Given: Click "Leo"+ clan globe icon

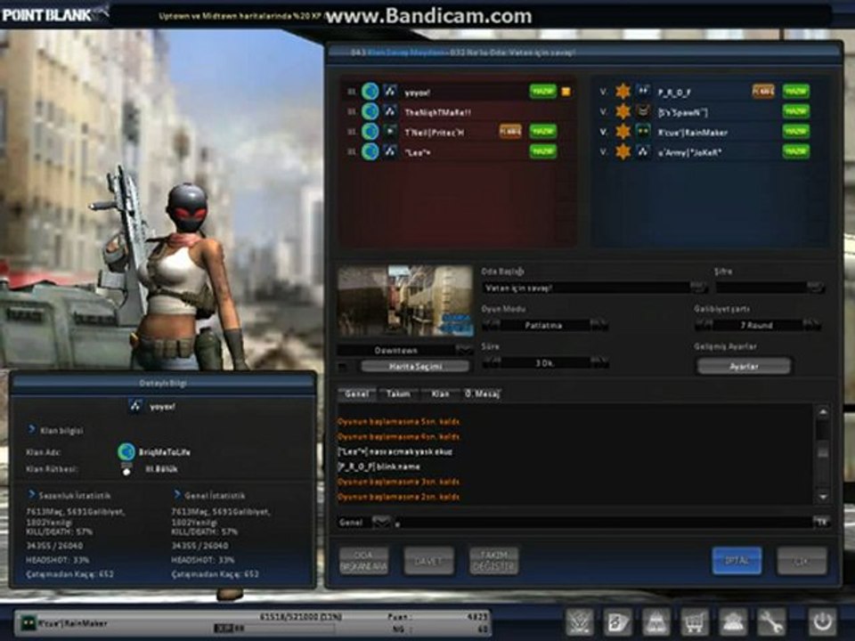Looking at the screenshot, I should [370, 151].
